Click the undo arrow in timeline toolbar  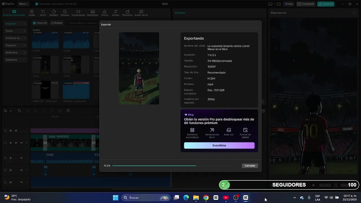[19, 111]
